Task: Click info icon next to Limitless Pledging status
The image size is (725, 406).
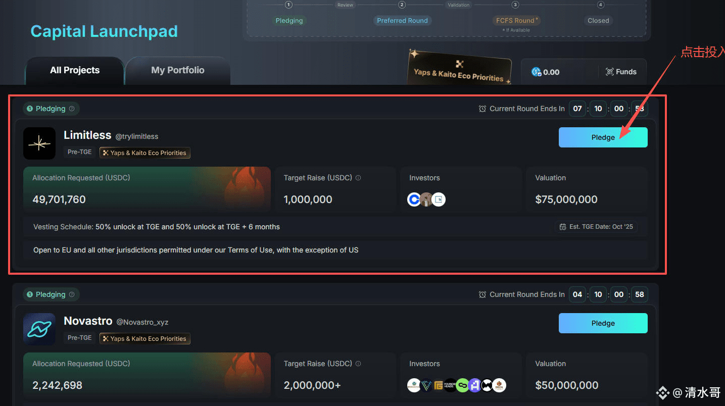Action: click(x=72, y=109)
